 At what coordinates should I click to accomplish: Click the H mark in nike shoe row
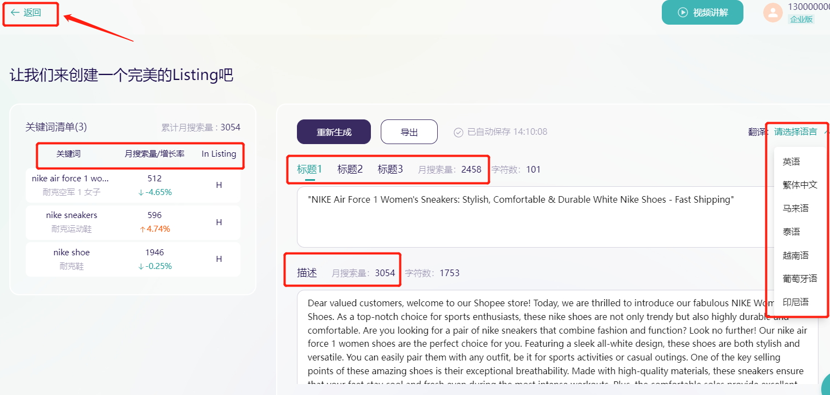coord(219,259)
